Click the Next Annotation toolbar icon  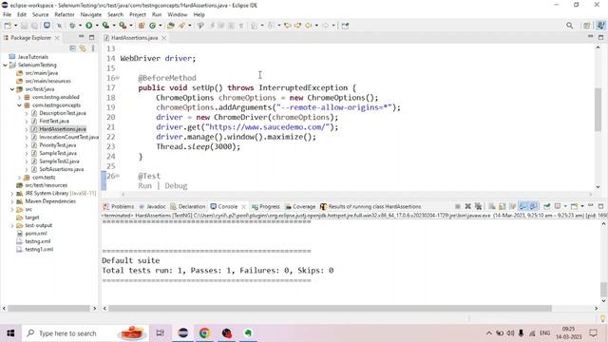[x=254, y=26]
